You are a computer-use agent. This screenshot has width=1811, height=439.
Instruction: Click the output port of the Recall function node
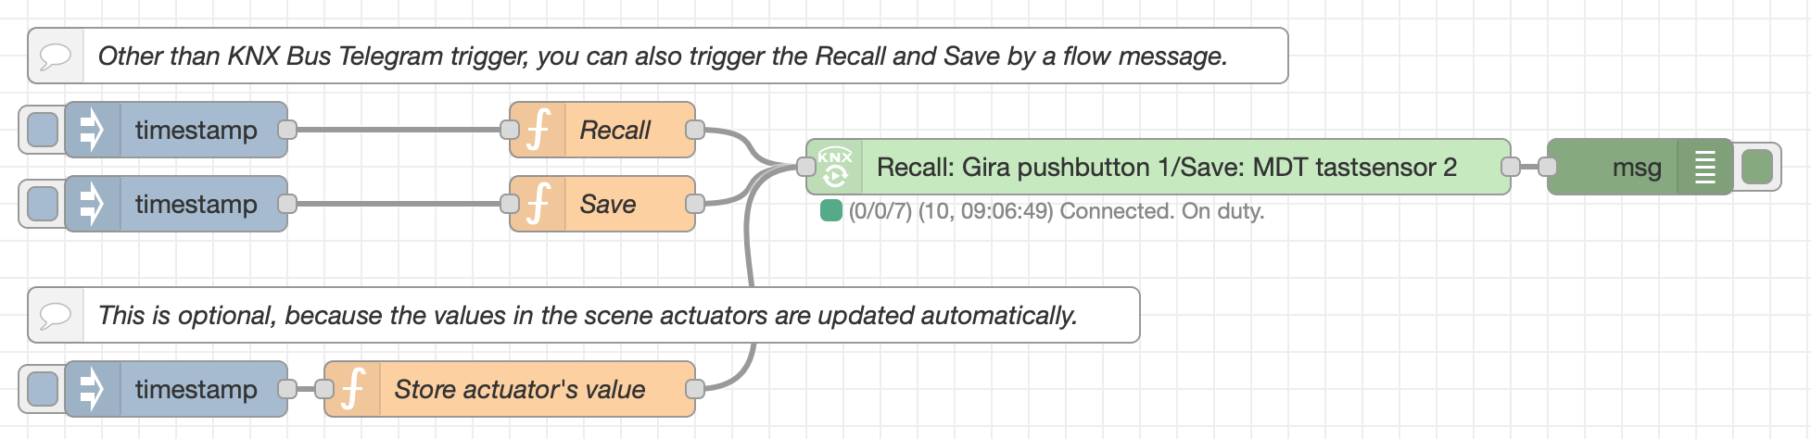[695, 130]
